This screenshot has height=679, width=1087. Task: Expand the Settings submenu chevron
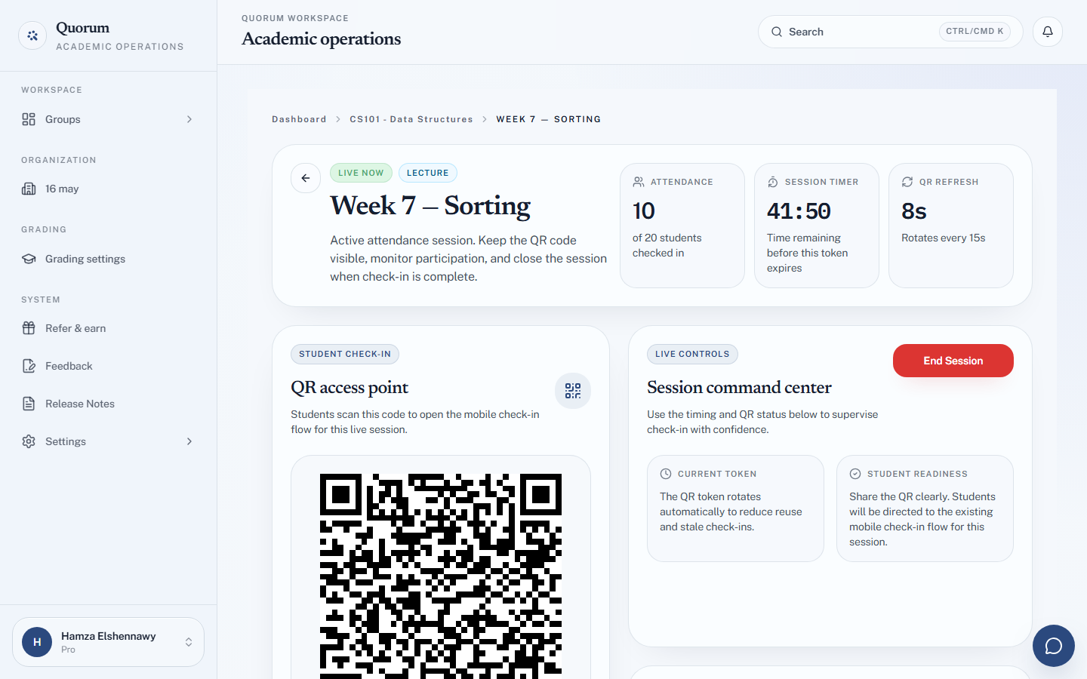189,441
